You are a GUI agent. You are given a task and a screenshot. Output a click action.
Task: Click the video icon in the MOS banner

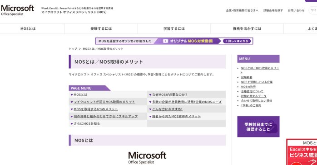tap(166, 41)
